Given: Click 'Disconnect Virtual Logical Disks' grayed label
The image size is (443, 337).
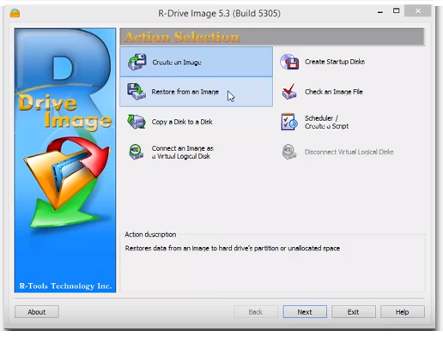Looking at the screenshot, I should tap(349, 152).
